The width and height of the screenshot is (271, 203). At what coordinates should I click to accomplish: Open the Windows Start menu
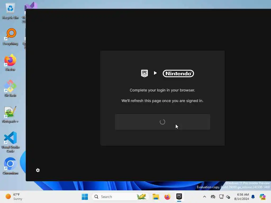(x=85, y=197)
